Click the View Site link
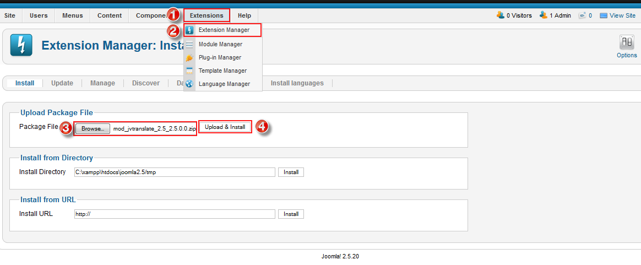The width and height of the screenshot is (641, 265). click(x=623, y=15)
